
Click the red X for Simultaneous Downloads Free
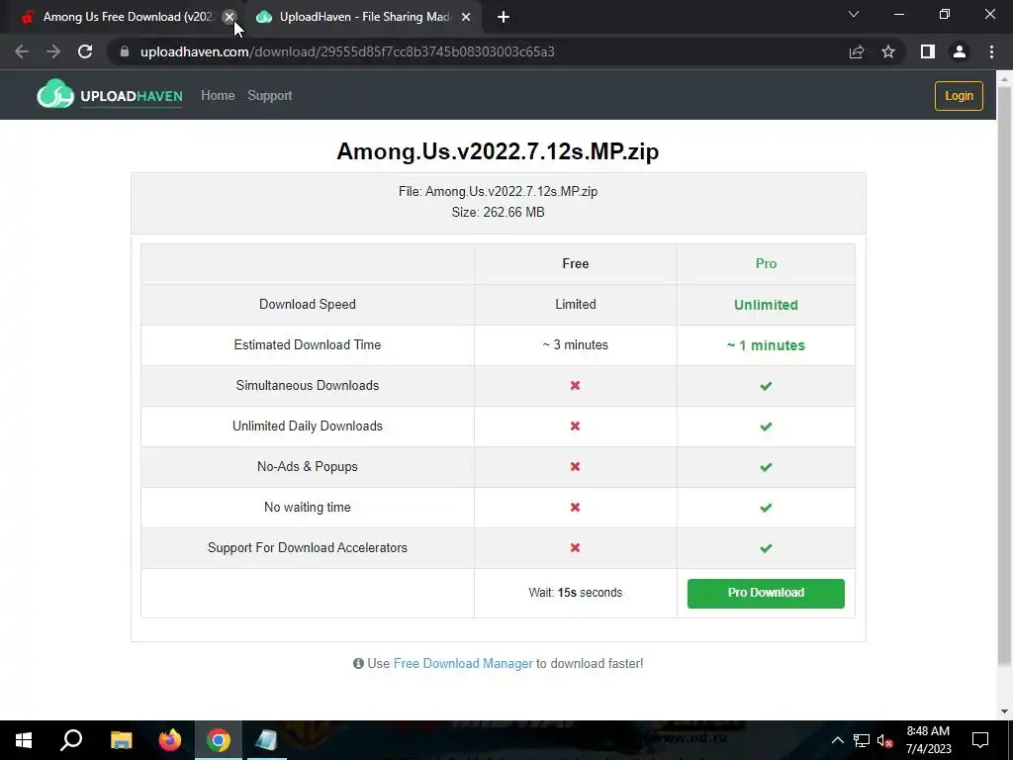tap(575, 386)
